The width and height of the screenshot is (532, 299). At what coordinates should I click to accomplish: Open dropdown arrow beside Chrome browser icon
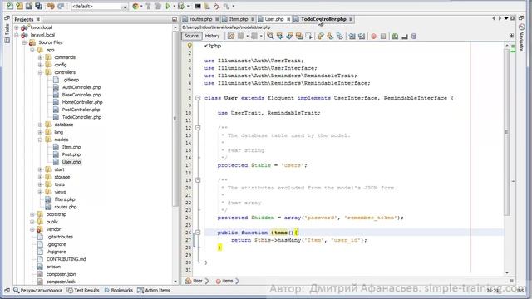tap(141, 6)
